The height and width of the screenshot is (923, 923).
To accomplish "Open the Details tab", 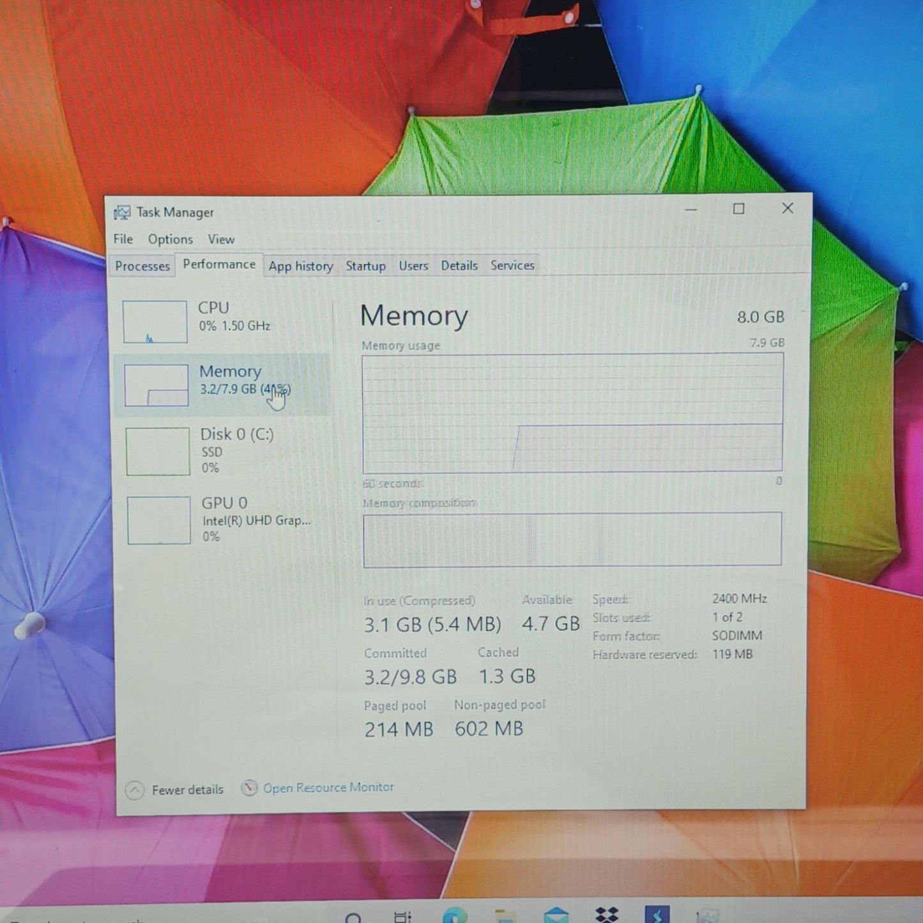I will [459, 266].
